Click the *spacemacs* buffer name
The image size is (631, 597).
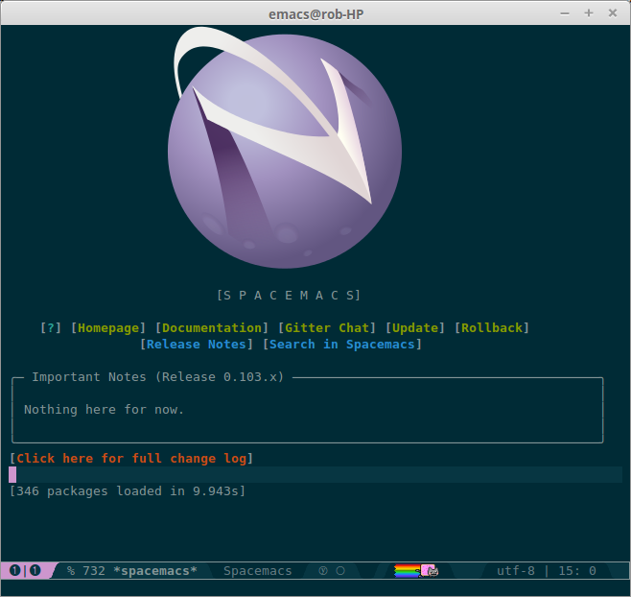click(x=154, y=570)
